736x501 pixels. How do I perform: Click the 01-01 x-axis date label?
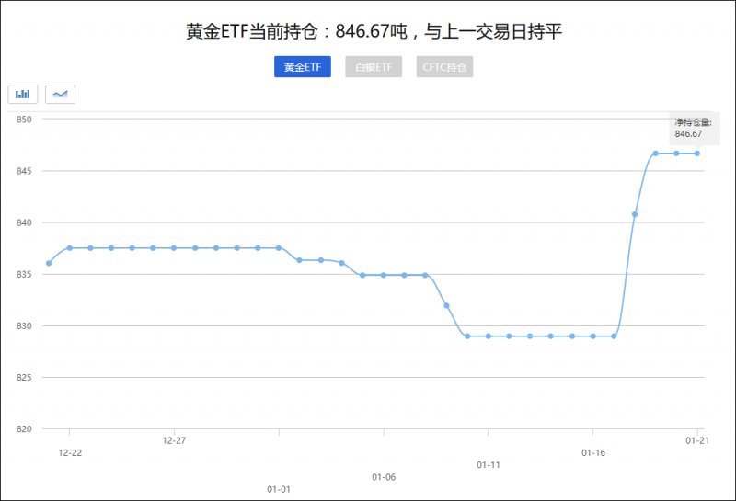click(279, 489)
